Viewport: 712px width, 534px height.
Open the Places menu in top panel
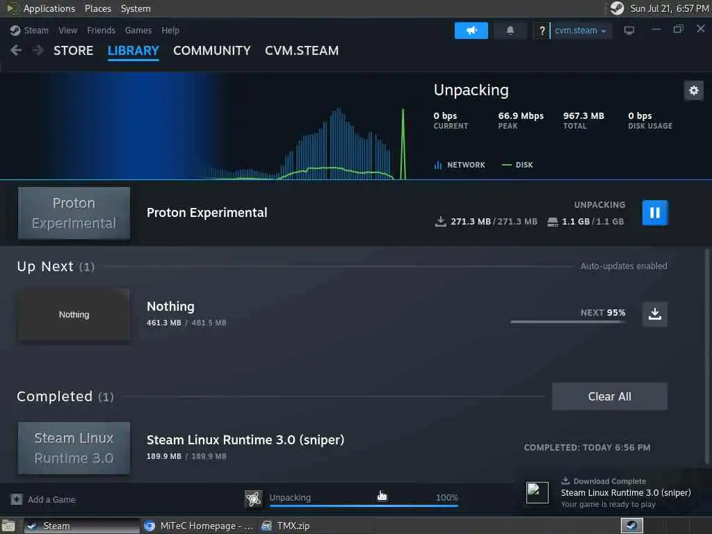(x=97, y=8)
